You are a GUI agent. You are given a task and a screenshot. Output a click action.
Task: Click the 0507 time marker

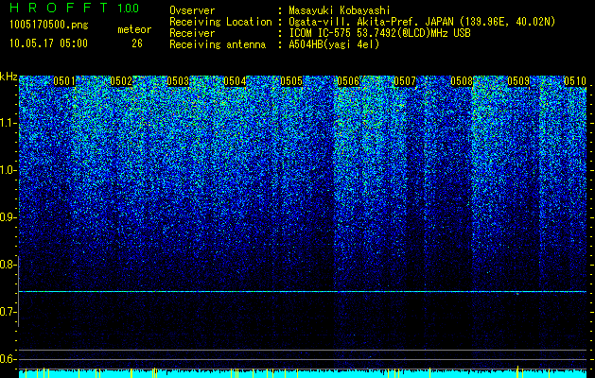click(405, 81)
